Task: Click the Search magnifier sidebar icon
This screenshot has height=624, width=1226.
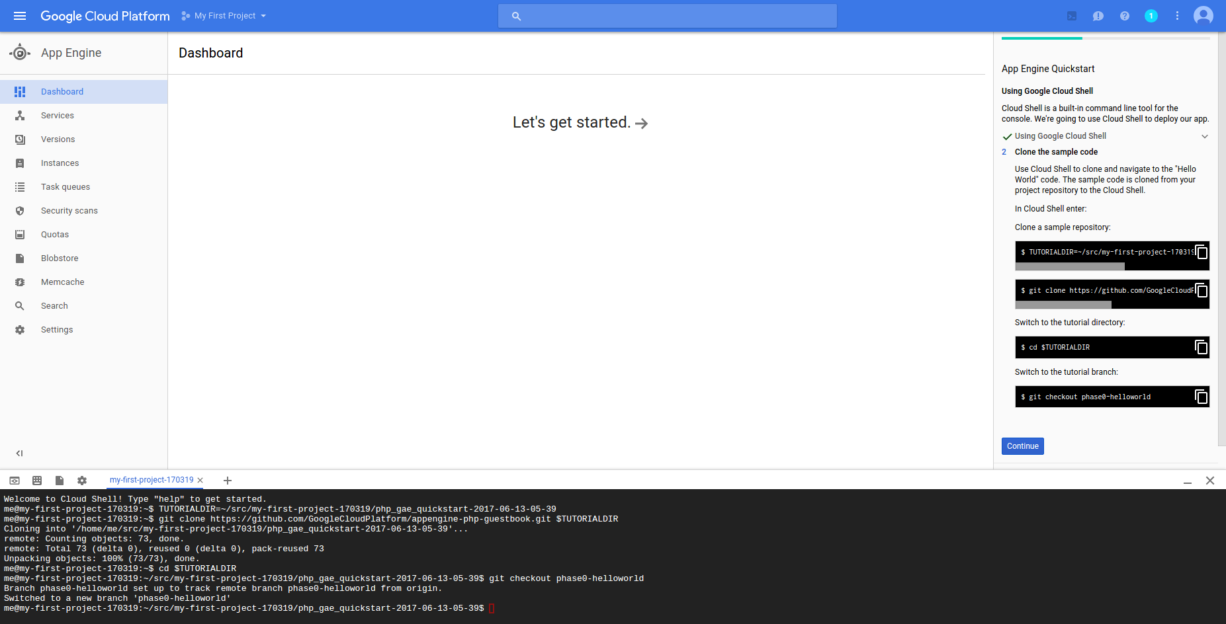Action: (20, 306)
